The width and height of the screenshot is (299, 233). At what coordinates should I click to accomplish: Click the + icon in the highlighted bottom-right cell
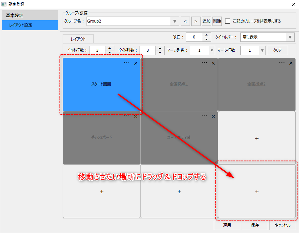point(257,192)
